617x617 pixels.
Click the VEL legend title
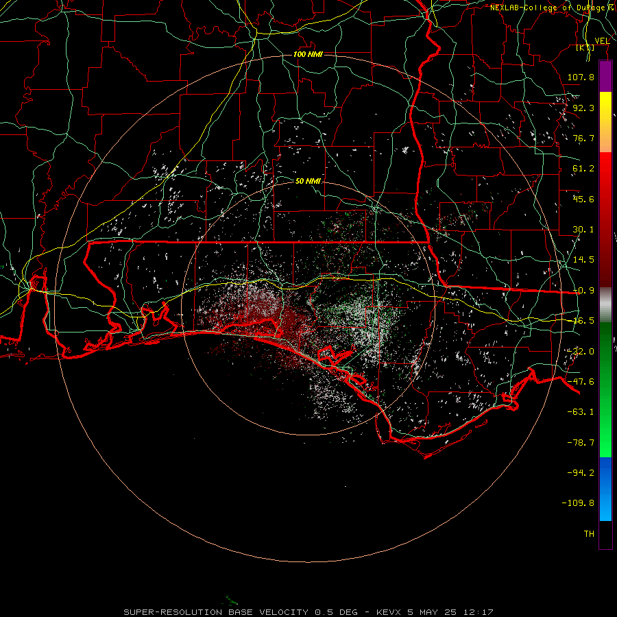[602, 41]
